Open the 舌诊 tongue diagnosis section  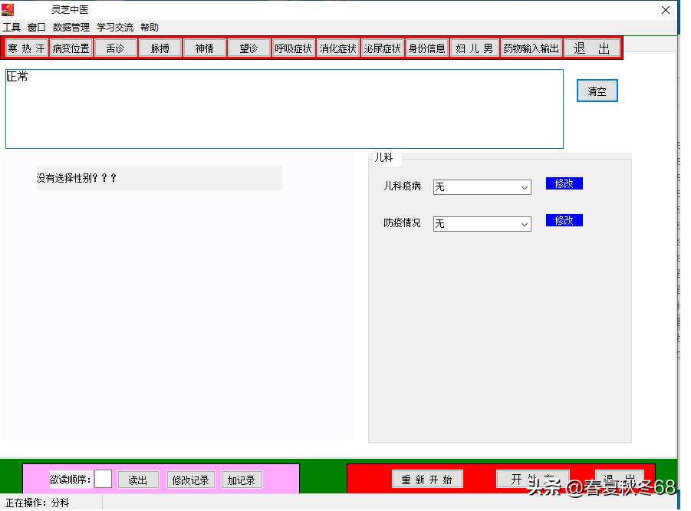click(x=115, y=47)
